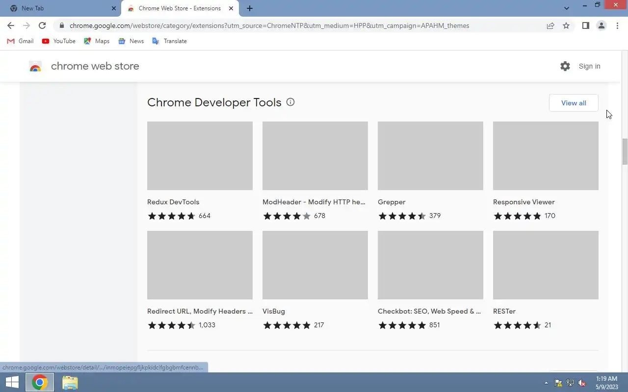Click the Redux DevTools title
Screen dimensions: 628x392
[173, 202]
